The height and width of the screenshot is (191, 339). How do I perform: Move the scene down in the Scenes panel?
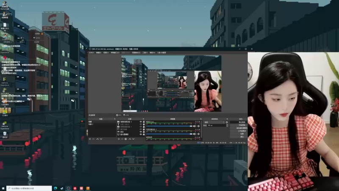101,139
